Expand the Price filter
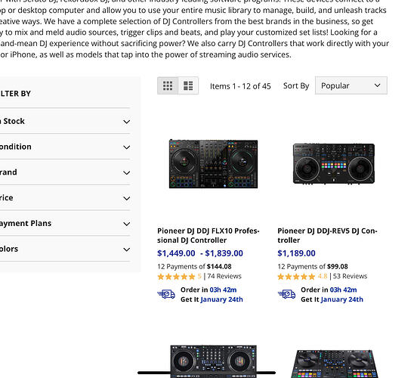The height and width of the screenshot is (378, 417). [65, 198]
